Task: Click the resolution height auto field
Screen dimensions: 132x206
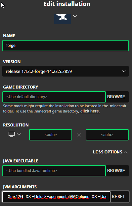Action: [x=107, y=135]
